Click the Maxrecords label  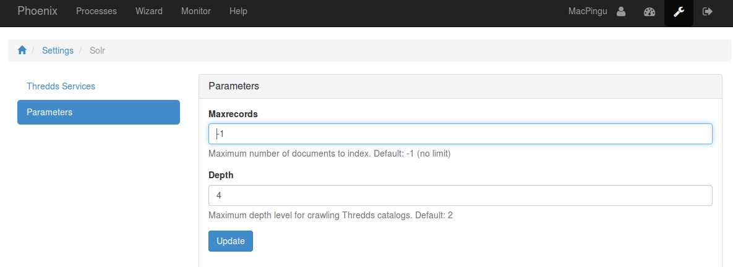click(233, 113)
